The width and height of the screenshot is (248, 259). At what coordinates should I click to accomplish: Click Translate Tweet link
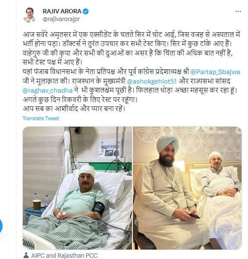point(41,118)
